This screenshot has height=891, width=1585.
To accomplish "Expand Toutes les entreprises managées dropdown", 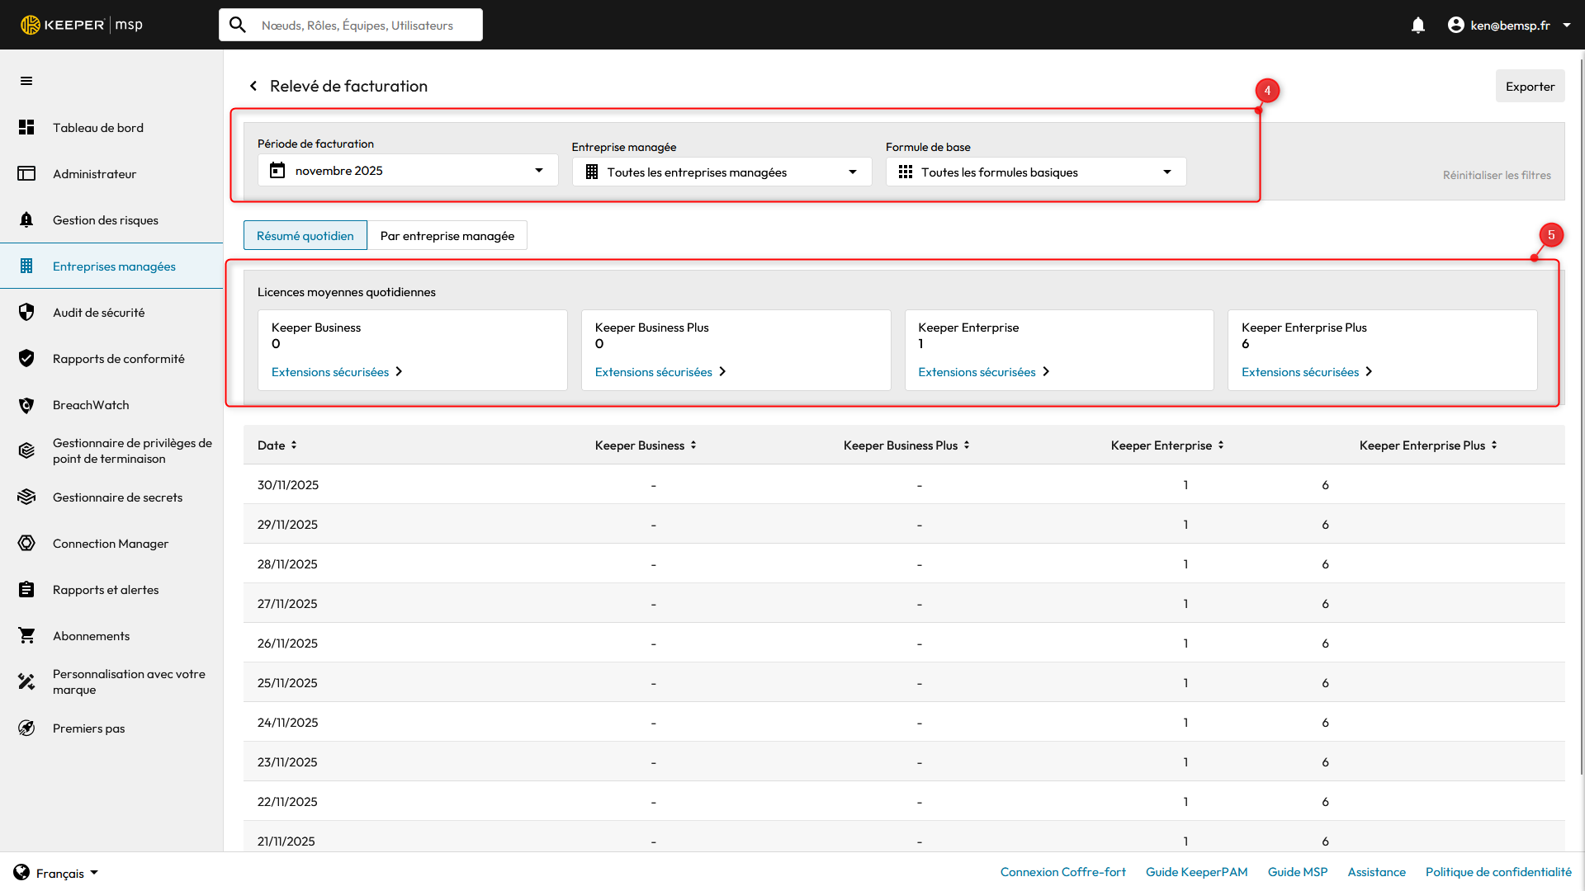I will click(x=722, y=172).
